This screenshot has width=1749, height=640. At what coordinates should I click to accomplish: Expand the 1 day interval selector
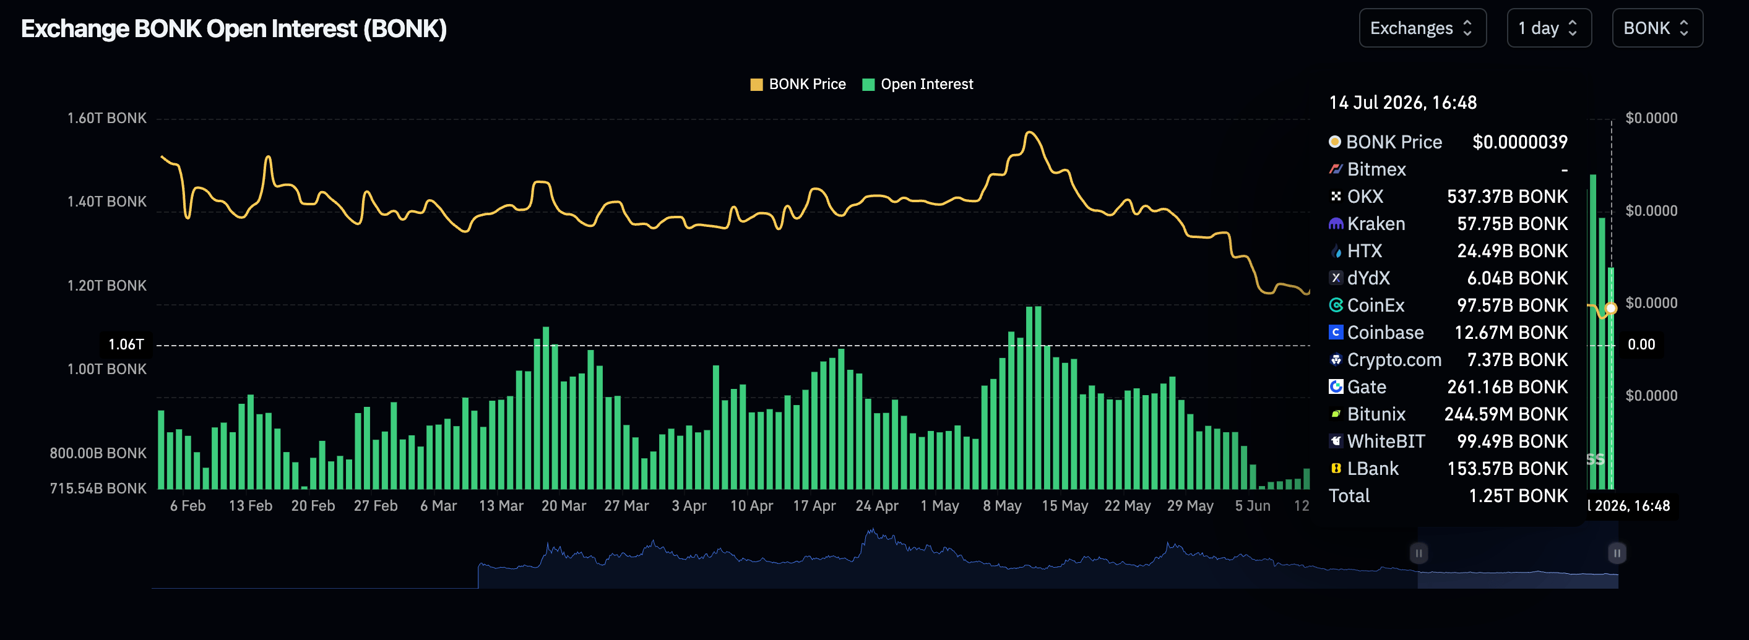pyautogui.click(x=1548, y=28)
